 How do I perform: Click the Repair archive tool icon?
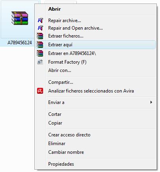point(40,21)
